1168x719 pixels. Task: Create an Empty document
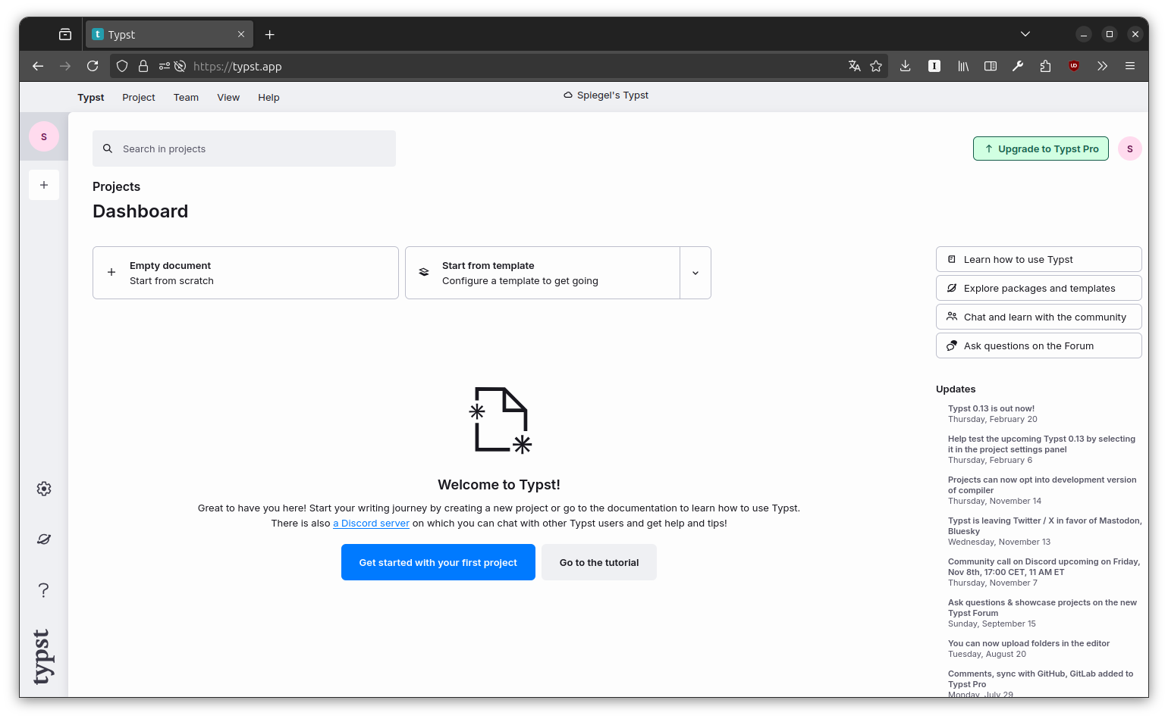pyautogui.click(x=246, y=273)
